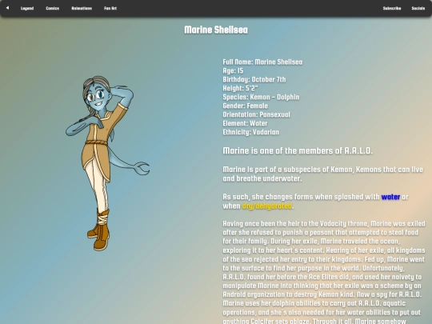The image size is (432, 324).
Task: Click the back arrow icon
Action: pos(7,8)
